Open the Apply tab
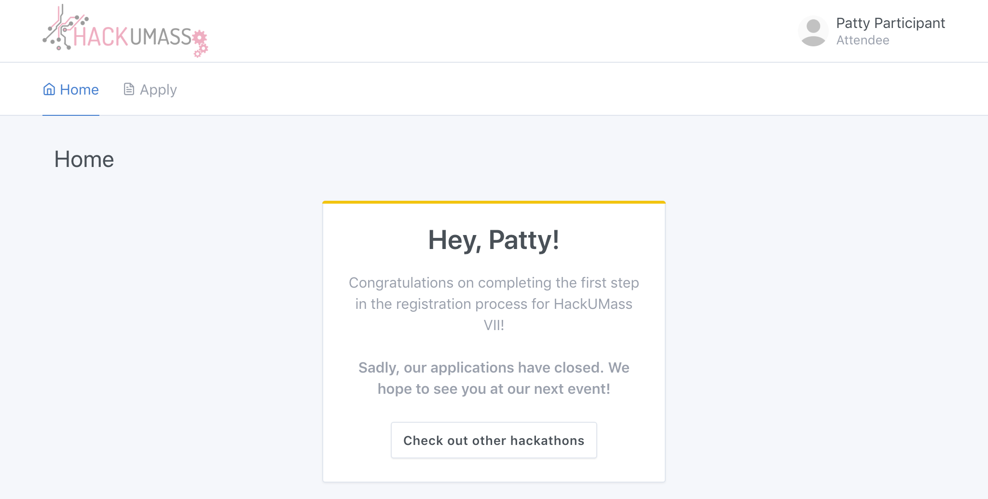The image size is (988, 499). point(158,90)
